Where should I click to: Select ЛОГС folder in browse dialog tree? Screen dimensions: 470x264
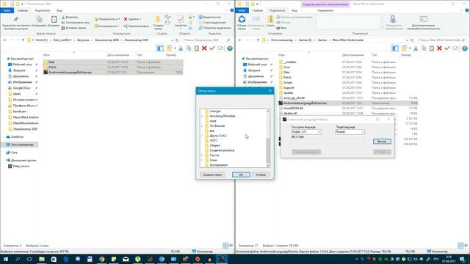(214, 140)
